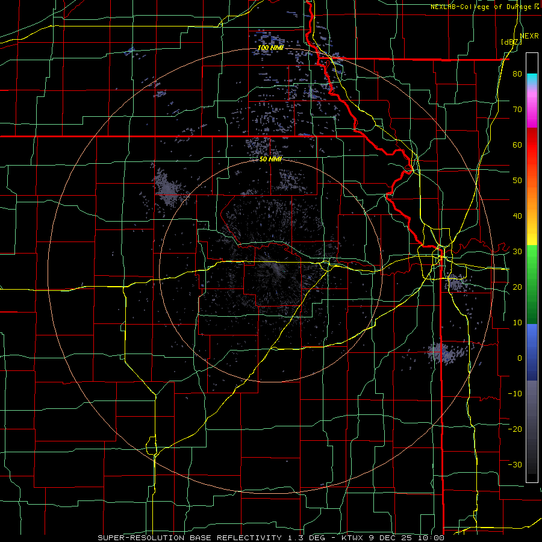
Task: Click the -20 value on the dBZ scale
Action: point(515,429)
